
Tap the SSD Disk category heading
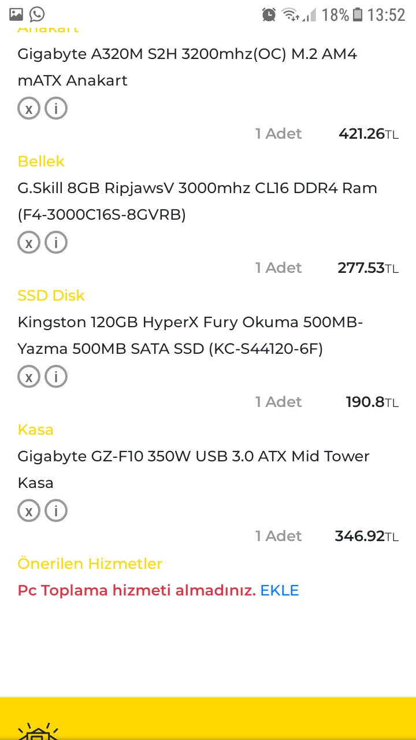51,295
